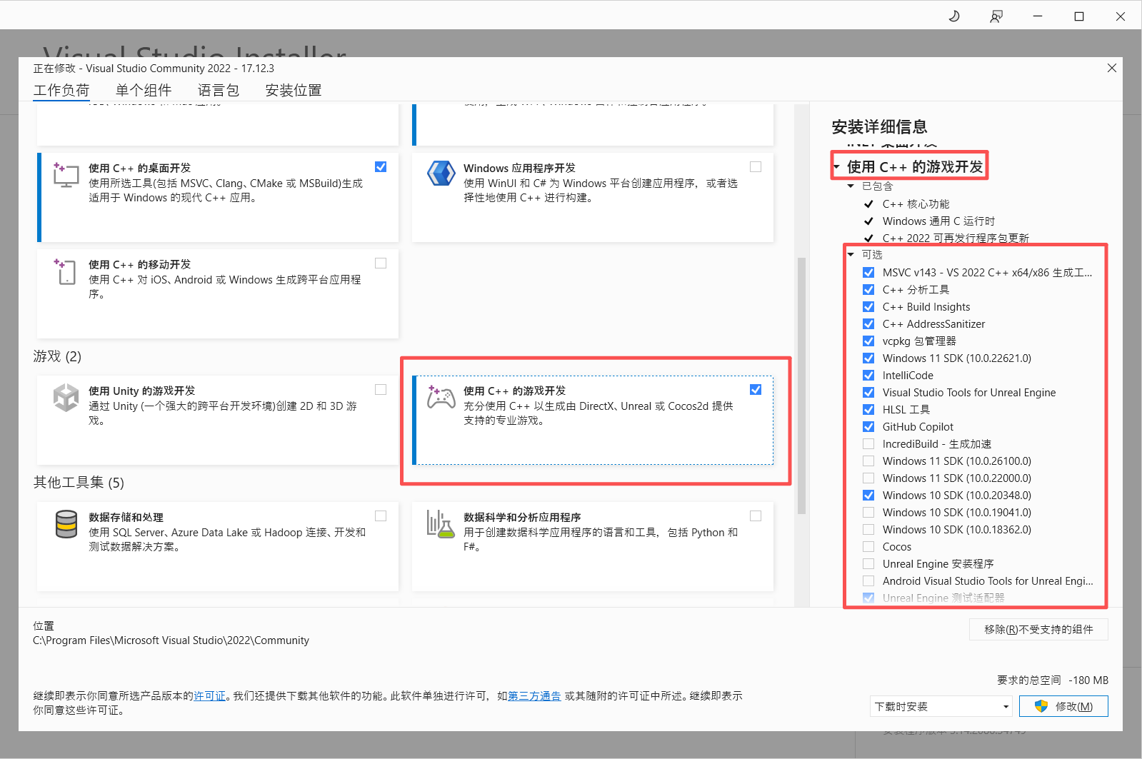Check Windows 11 SDK (10.0.26100.0)

(868, 461)
